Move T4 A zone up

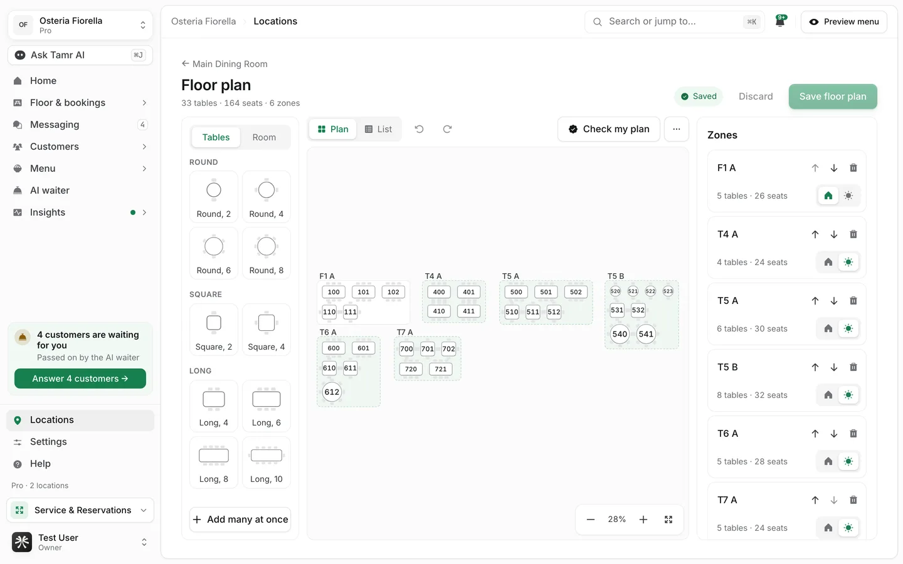tap(815, 234)
